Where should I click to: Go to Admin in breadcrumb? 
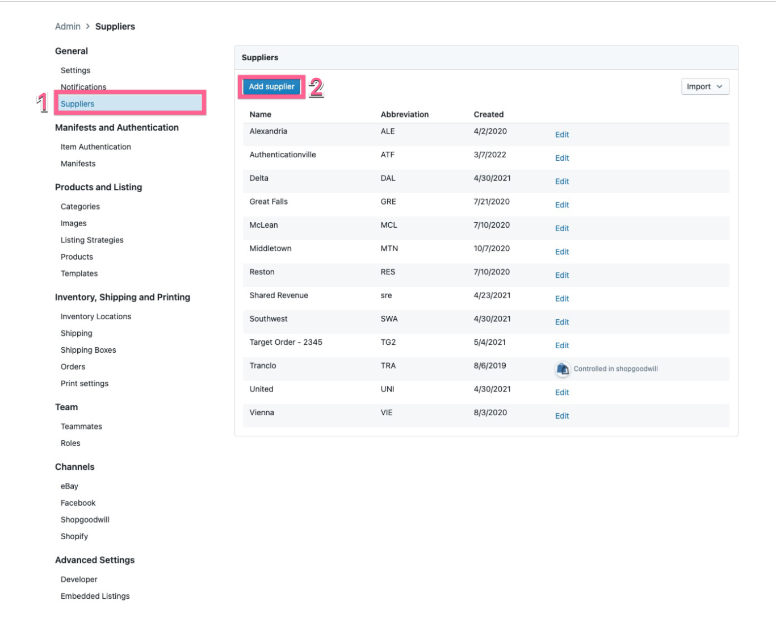click(x=68, y=27)
